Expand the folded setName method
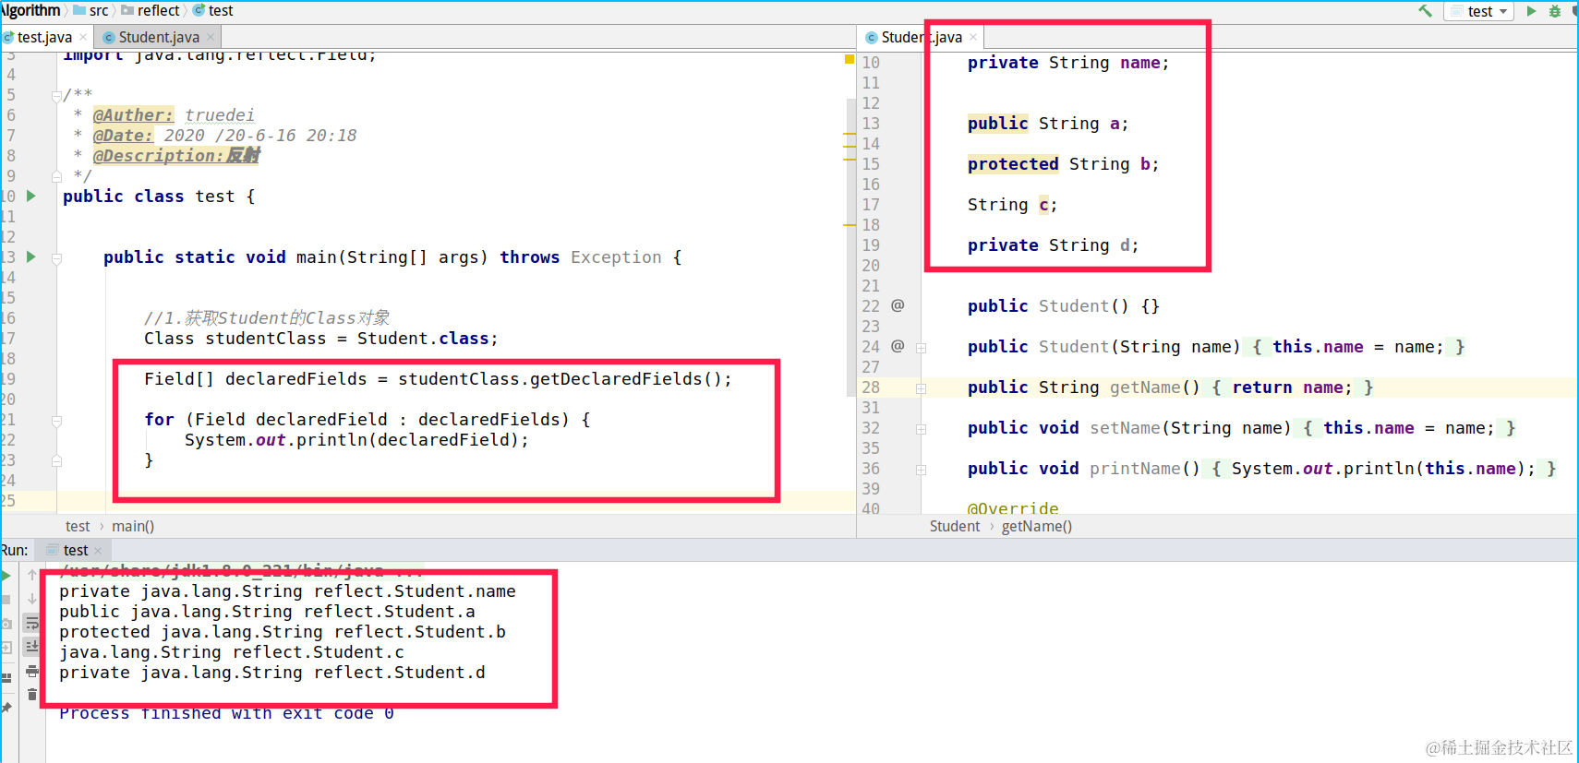1579x763 pixels. [x=921, y=429]
